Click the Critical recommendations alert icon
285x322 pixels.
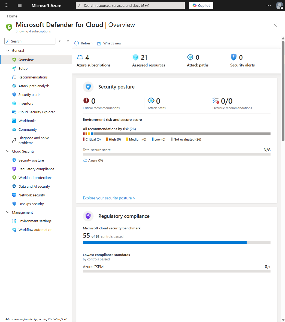(x=86, y=101)
